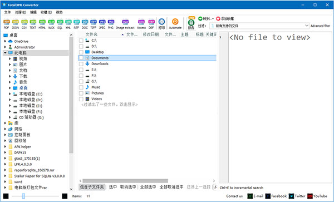Image resolution: width=334 pixels, height=202 pixels.
Task: Click the 包含子文件夹 button
Action: click(x=92, y=187)
